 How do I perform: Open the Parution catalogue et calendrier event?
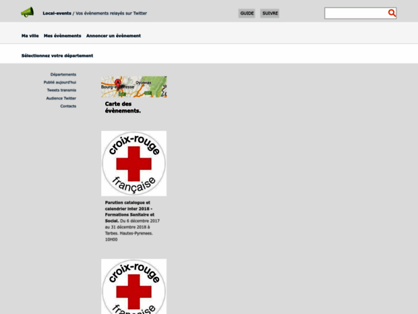[129, 212]
